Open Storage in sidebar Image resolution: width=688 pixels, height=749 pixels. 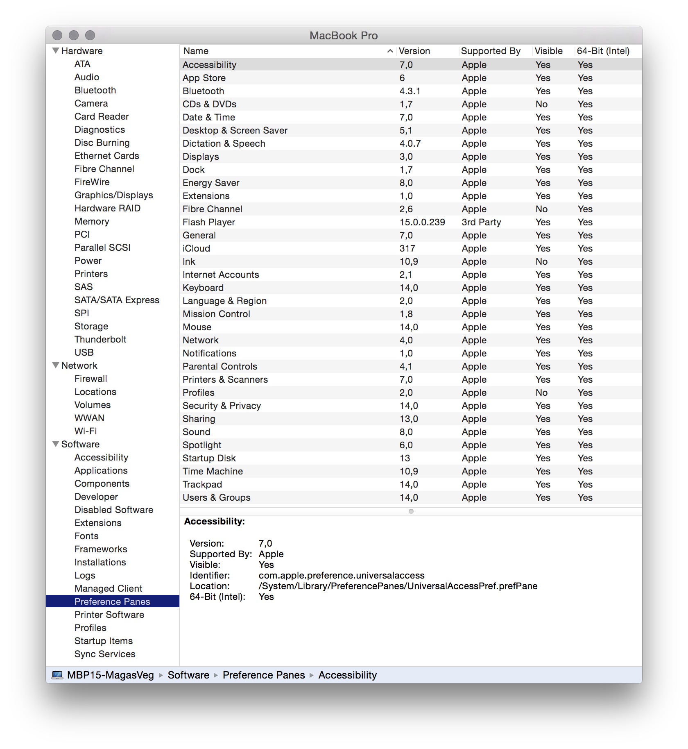(x=91, y=326)
